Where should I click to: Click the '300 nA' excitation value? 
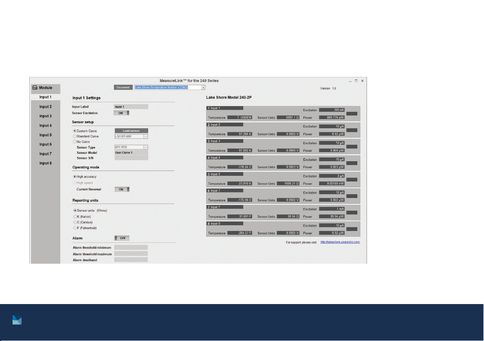332,110
